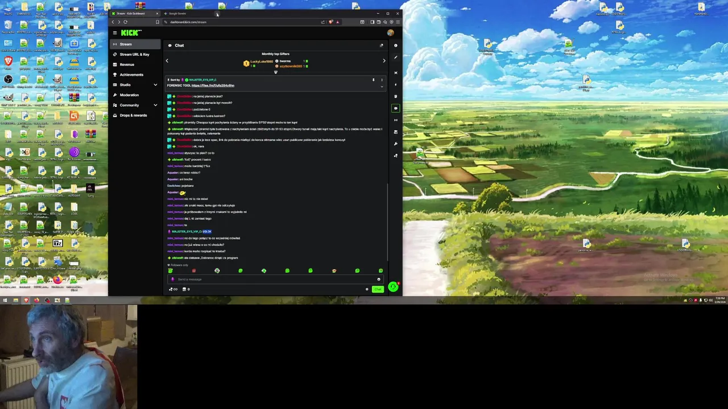728x409 pixels.
Task: Select the first green emote in quick row
Action: click(170, 271)
